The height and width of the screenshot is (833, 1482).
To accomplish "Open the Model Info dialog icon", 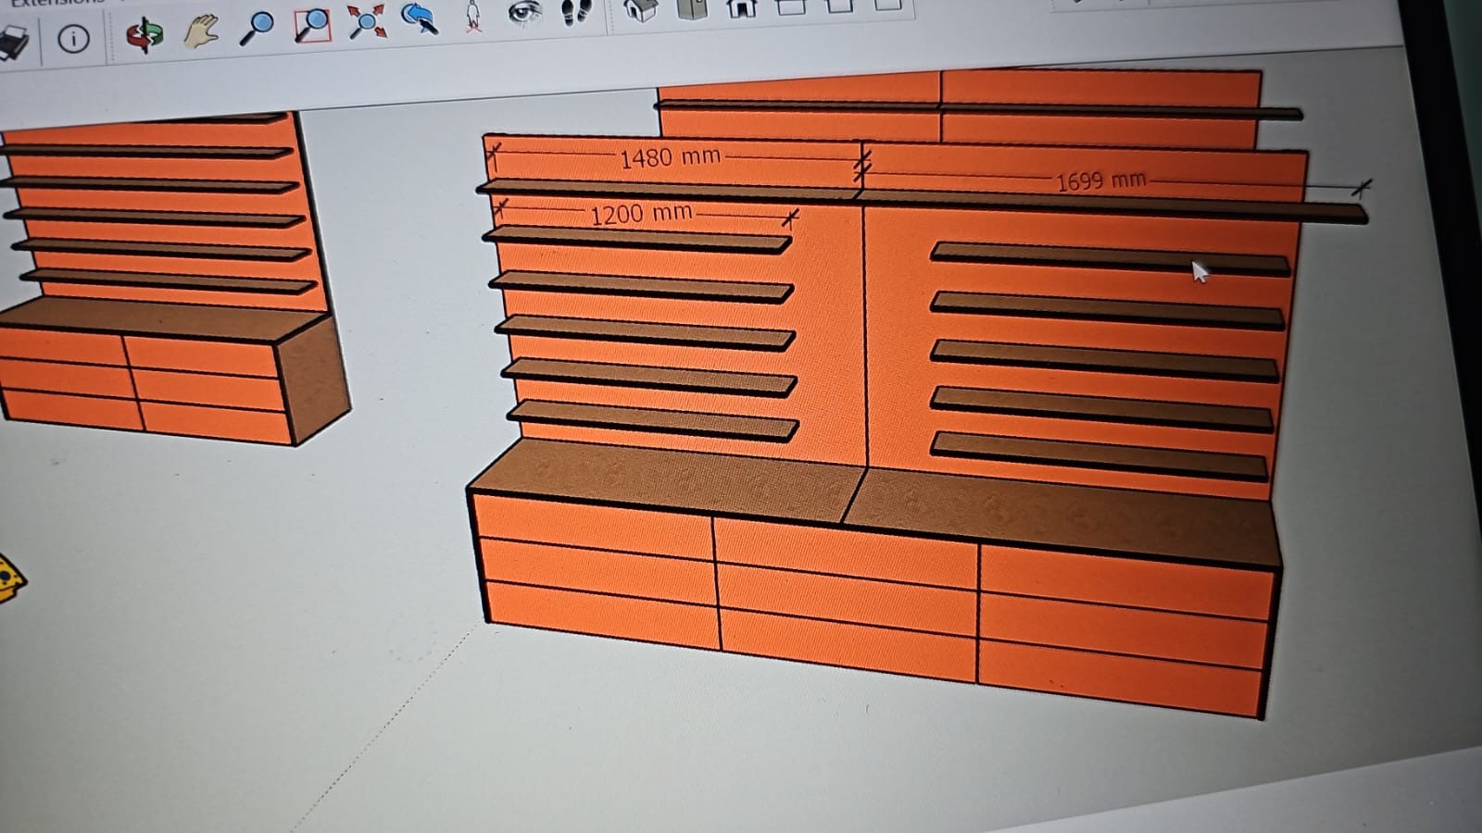I will tap(73, 39).
